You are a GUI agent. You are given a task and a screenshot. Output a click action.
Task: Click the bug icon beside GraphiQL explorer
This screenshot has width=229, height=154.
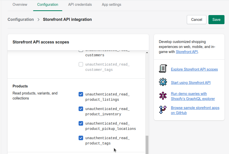[163, 96]
